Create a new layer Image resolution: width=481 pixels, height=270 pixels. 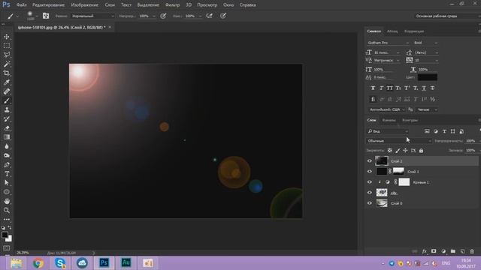coord(462,251)
